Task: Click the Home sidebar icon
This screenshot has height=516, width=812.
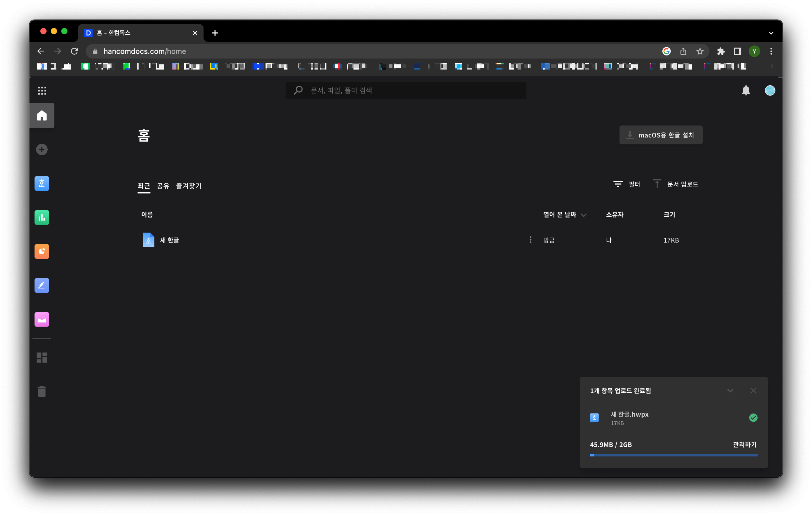Action: (x=42, y=116)
